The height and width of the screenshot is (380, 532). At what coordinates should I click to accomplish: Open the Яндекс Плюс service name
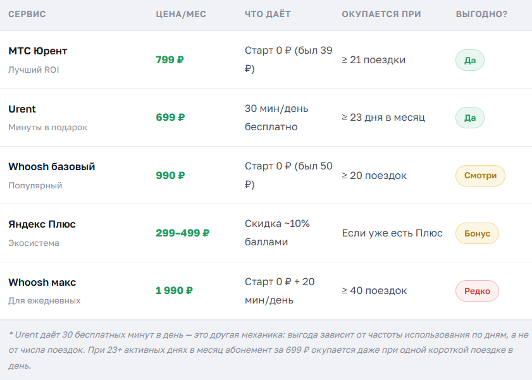(x=42, y=224)
